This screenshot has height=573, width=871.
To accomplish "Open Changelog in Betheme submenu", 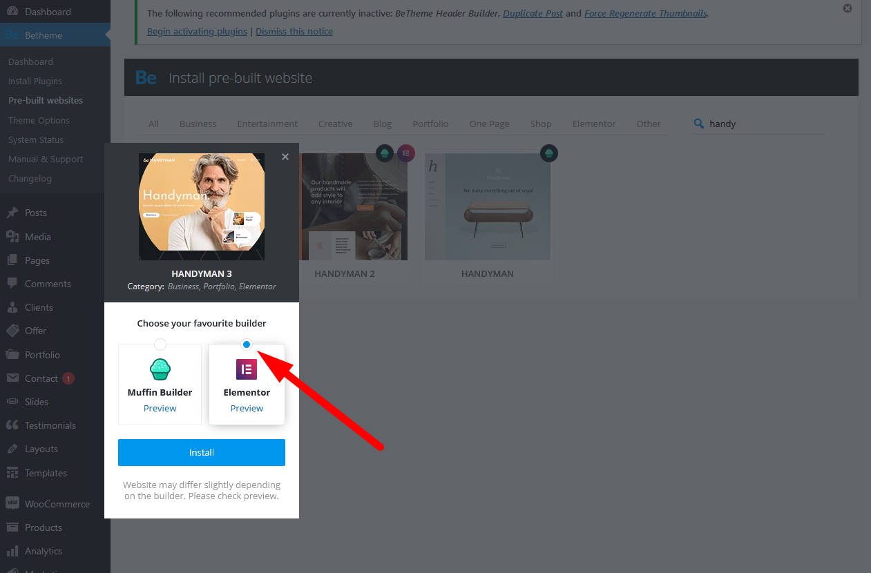I will pyautogui.click(x=30, y=178).
